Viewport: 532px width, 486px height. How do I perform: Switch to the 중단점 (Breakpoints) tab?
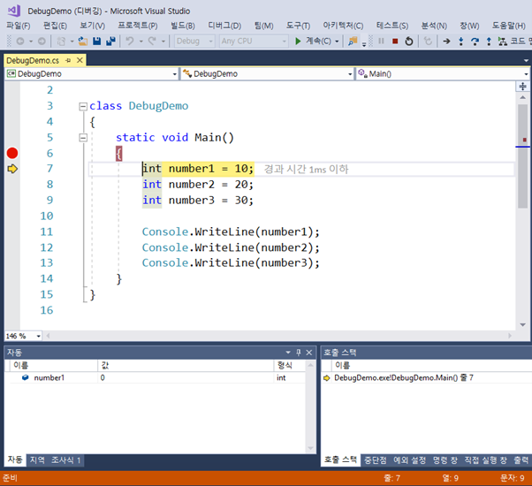pos(376,459)
